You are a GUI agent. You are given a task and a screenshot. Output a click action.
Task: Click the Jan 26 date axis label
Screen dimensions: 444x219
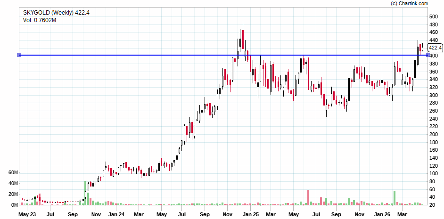[381, 214]
